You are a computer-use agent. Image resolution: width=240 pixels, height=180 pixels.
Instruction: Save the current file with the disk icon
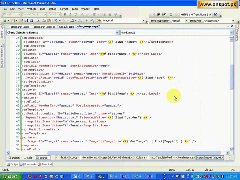point(26,20)
